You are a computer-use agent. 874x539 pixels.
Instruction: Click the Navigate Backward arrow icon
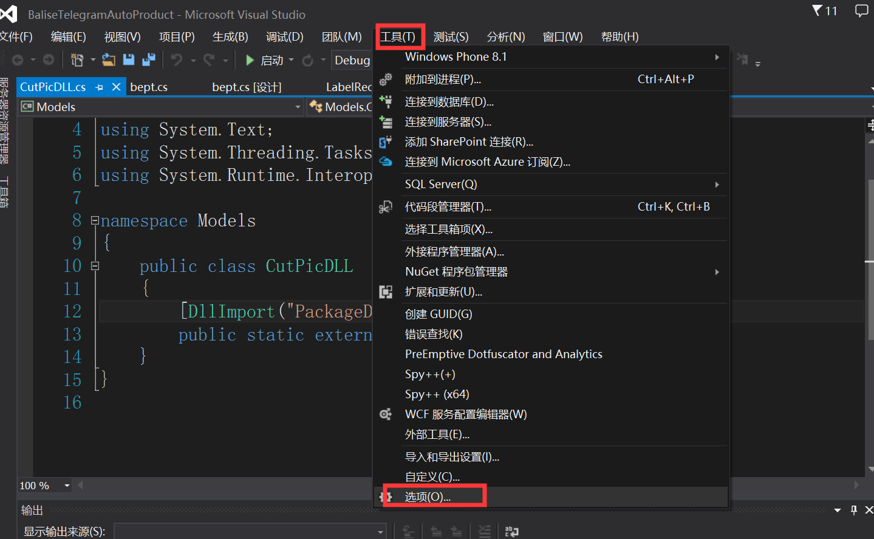tap(18, 59)
